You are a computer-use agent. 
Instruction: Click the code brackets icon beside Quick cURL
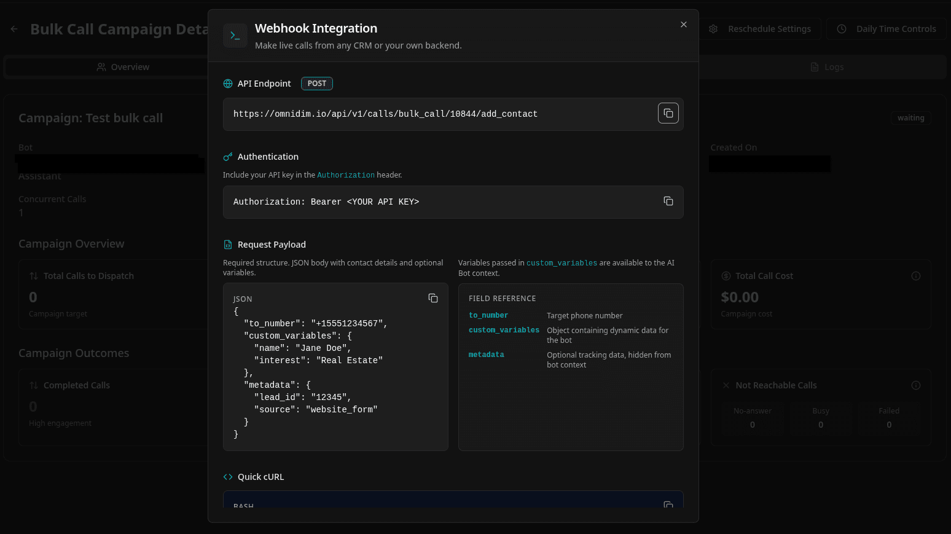[x=228, y=476]
